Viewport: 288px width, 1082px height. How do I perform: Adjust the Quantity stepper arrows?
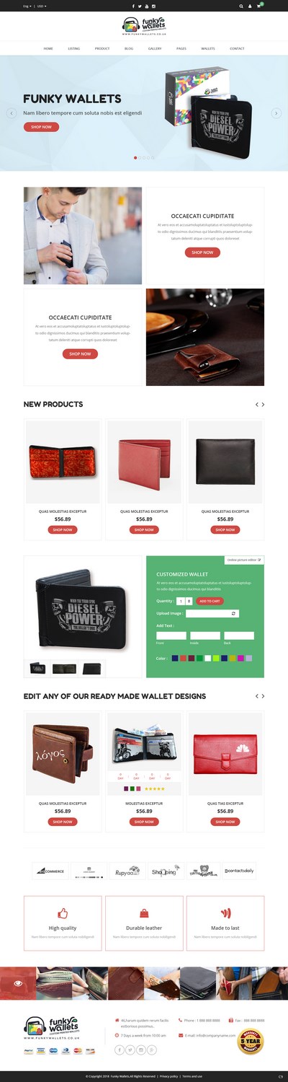pos(189,601)
